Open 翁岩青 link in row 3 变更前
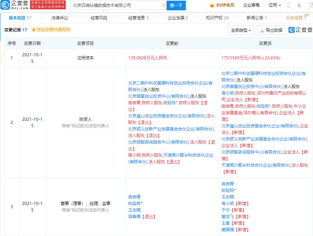 tap(134, 197)
